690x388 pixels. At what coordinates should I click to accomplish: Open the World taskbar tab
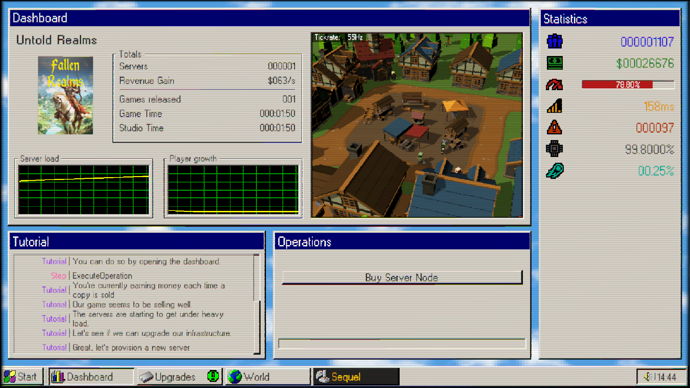[x=267, y=377]
